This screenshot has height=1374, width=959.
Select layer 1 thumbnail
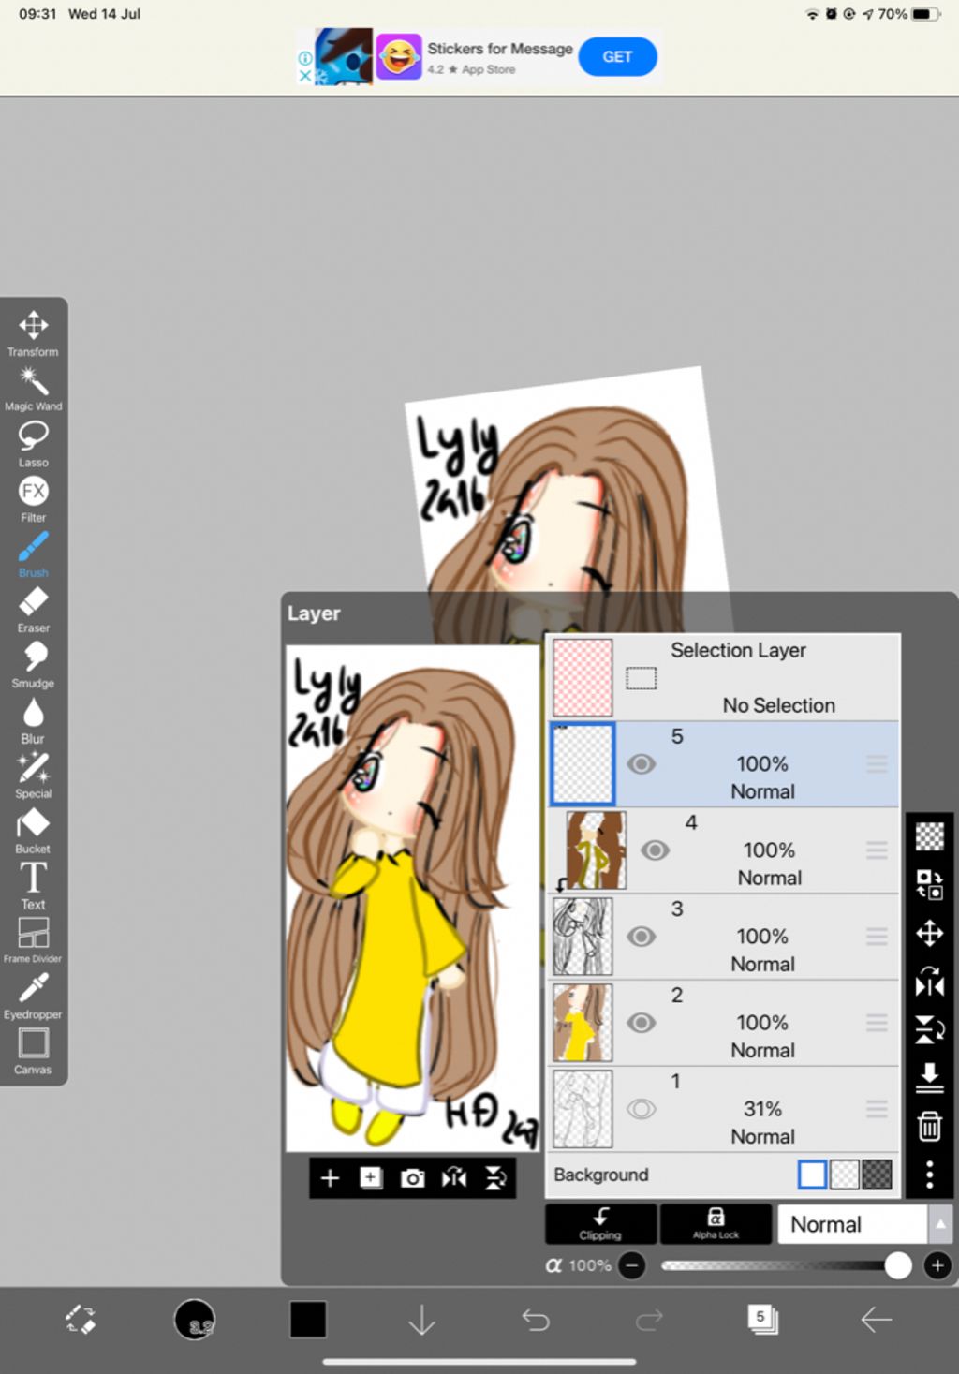(x=583, y=1109)
